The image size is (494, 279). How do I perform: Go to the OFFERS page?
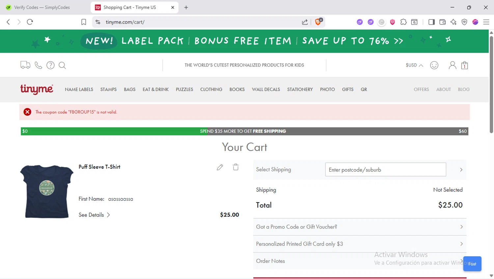[x=421, y=90]
